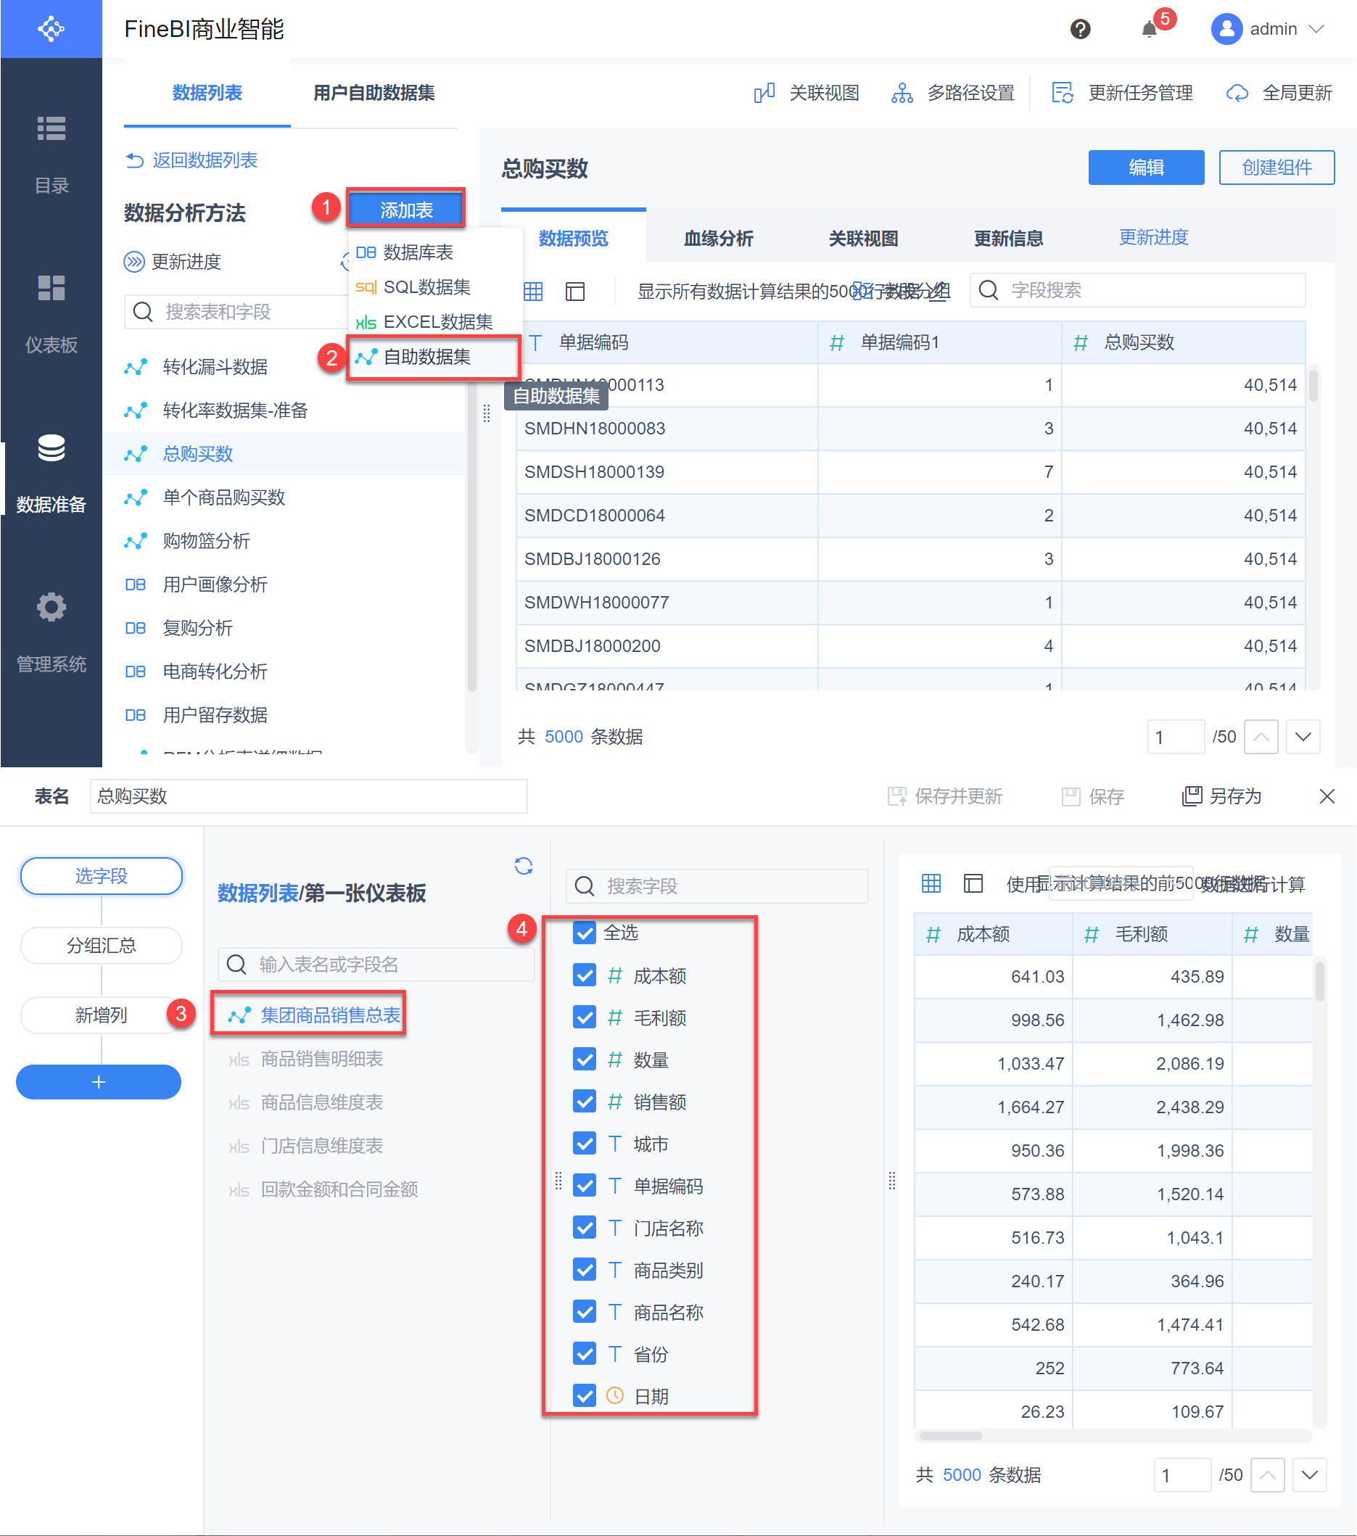This screenshot has width=1357, height=1536.
Task: Select 自助数据集 from the add-table menu
Action: click(434, 357)
